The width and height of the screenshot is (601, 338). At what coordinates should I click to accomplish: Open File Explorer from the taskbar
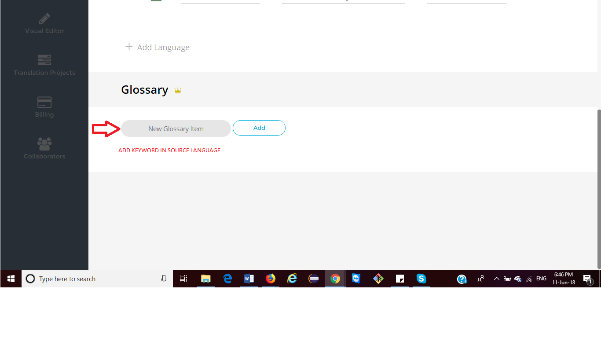206,279
